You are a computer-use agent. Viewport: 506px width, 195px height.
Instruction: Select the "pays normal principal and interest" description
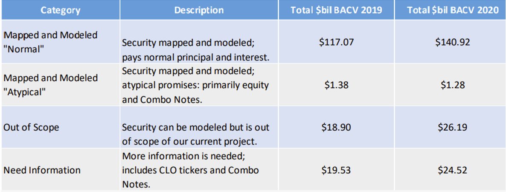(196, 50)
